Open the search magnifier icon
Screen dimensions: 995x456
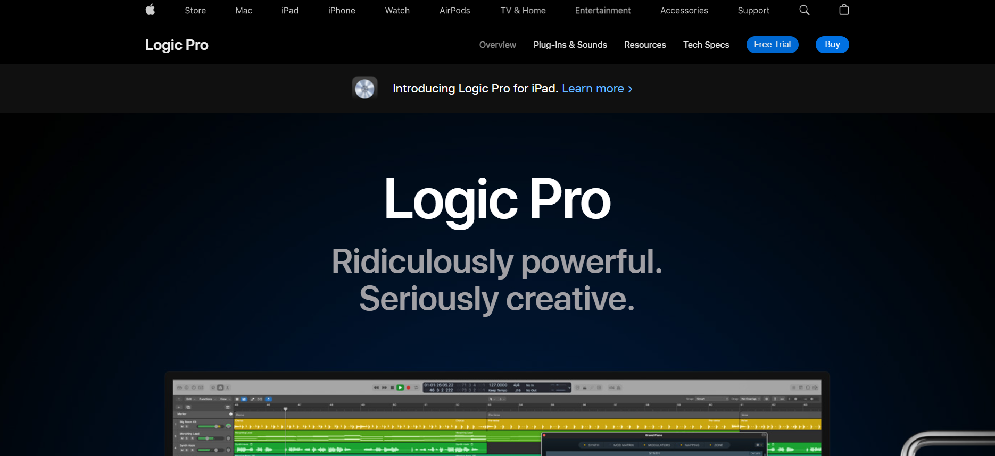point(805,10)
